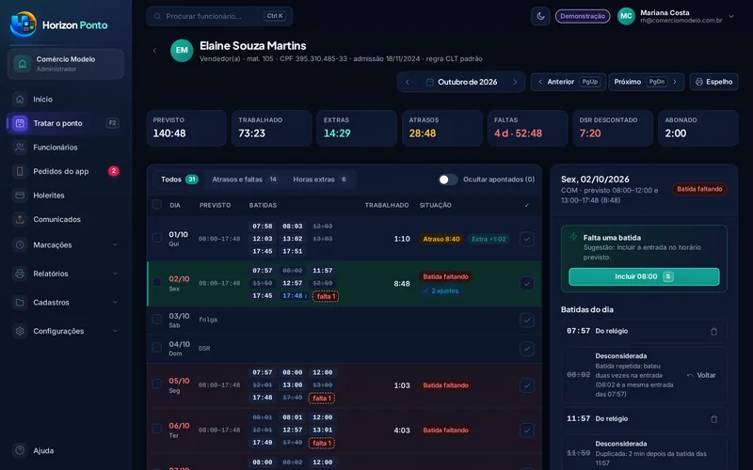Viewport: 753px width, 470px height.
Task: Switch to the Todos tab
Action: tap(179, 180)
